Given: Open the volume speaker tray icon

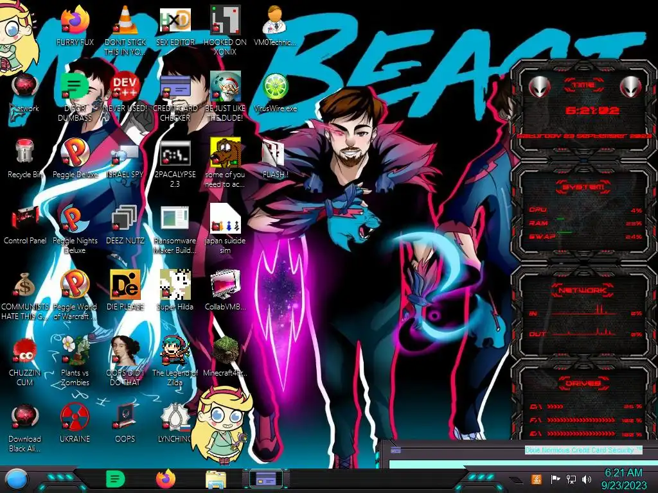Looking at the screenshot, I should click(x=587, y=479).
